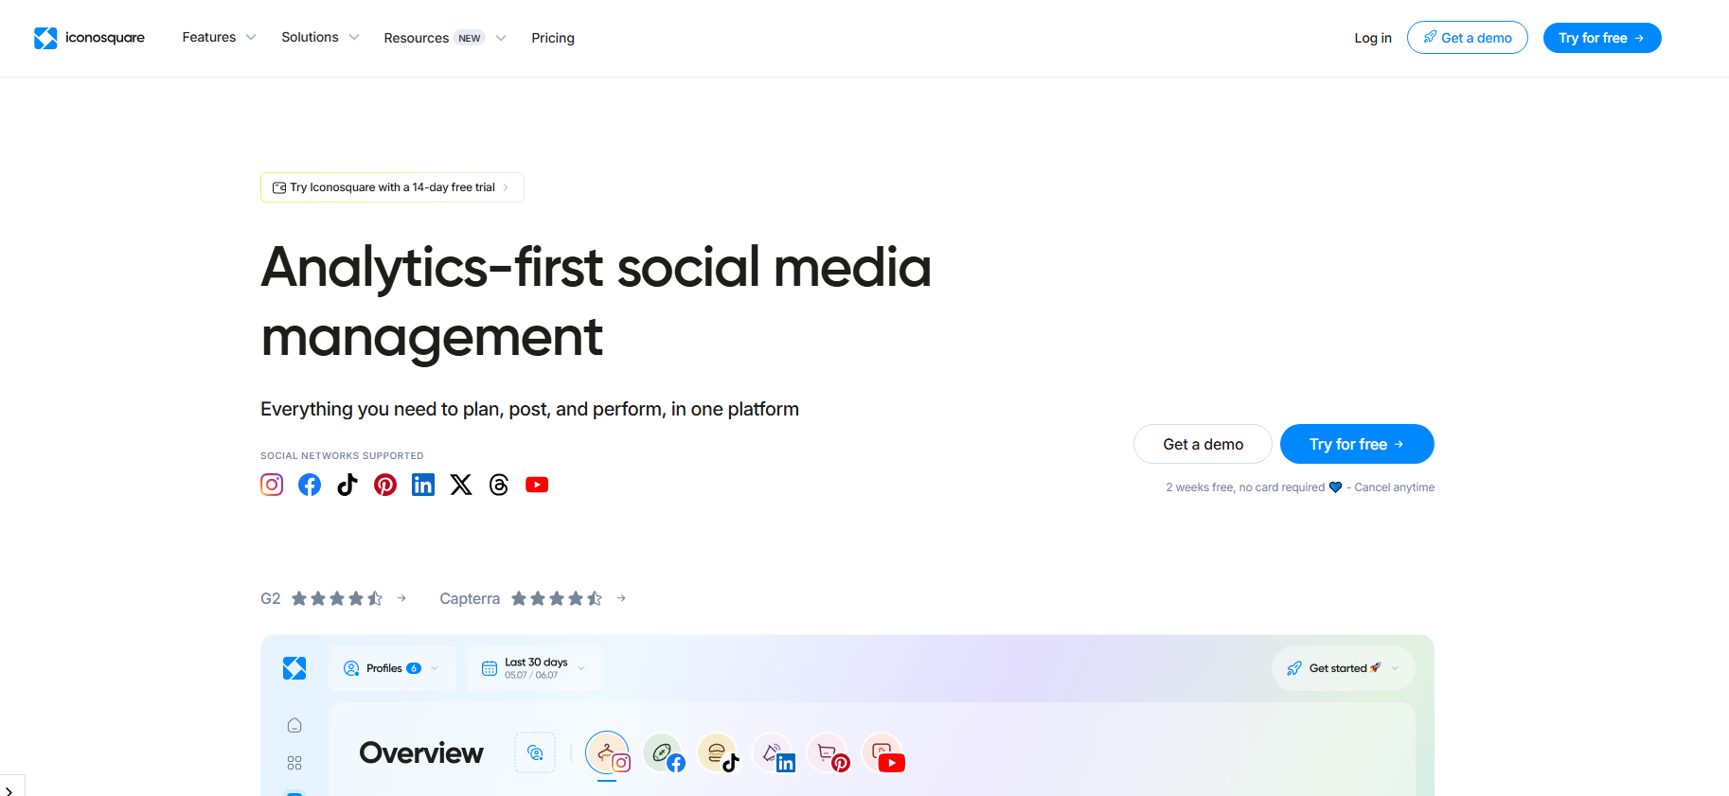Click the Iconosquare logo in the header

pos(90,38)
